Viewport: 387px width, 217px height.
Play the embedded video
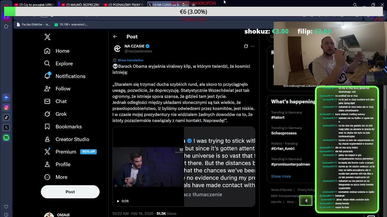pos(118,201)
